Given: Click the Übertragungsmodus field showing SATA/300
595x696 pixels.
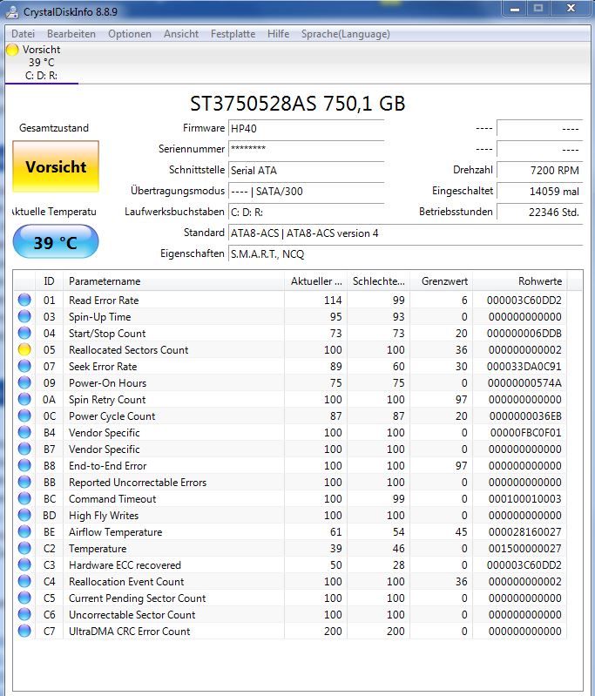Looking at the screenshot, I should click(307, 191).
